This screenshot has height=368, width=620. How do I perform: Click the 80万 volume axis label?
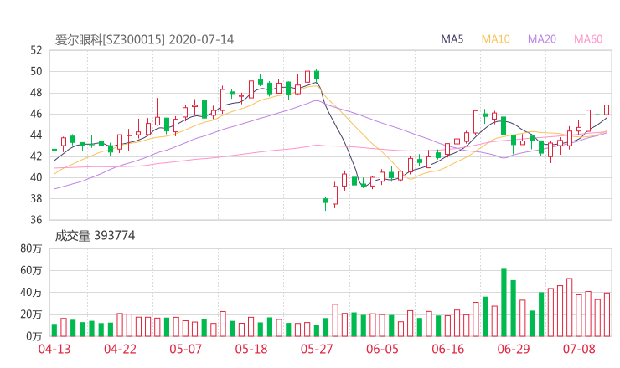click(x=31, y=249)
